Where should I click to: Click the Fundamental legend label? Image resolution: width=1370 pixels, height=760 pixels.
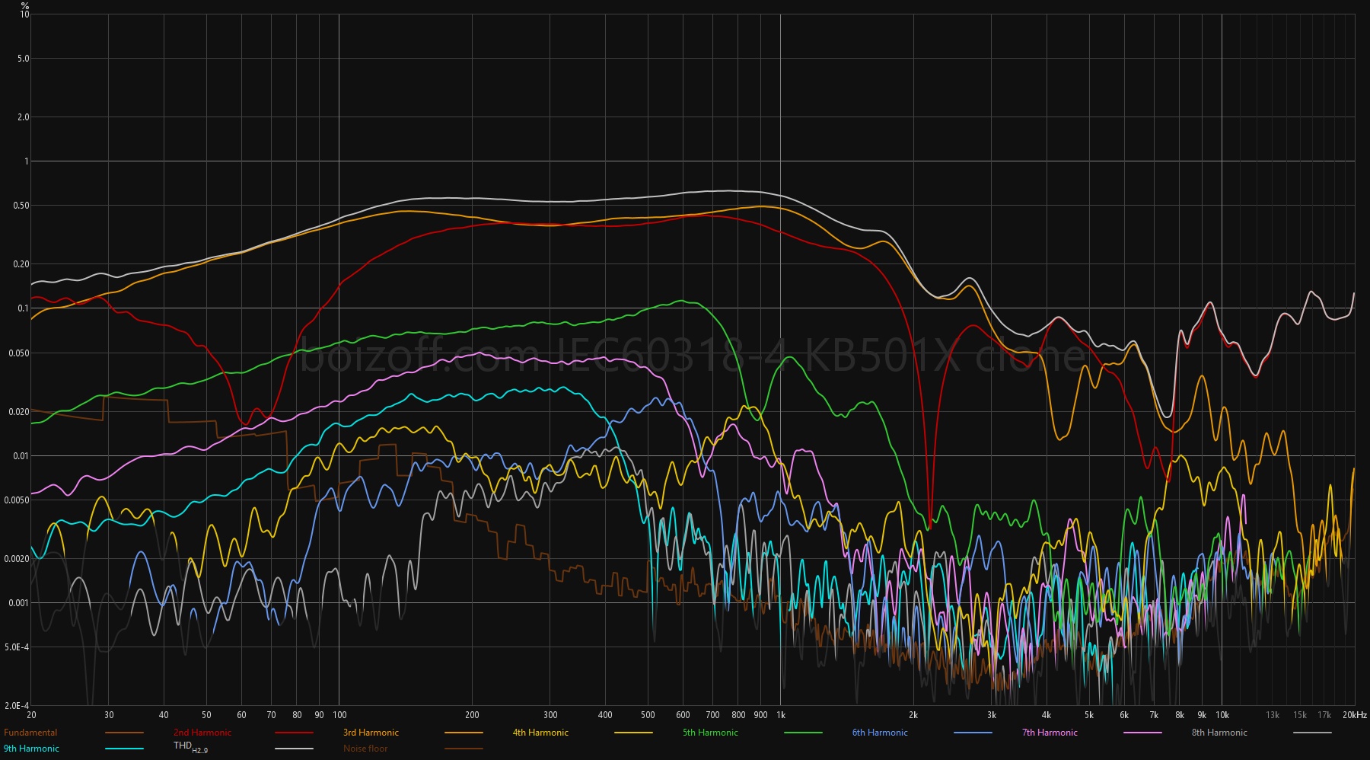(30, 733)
